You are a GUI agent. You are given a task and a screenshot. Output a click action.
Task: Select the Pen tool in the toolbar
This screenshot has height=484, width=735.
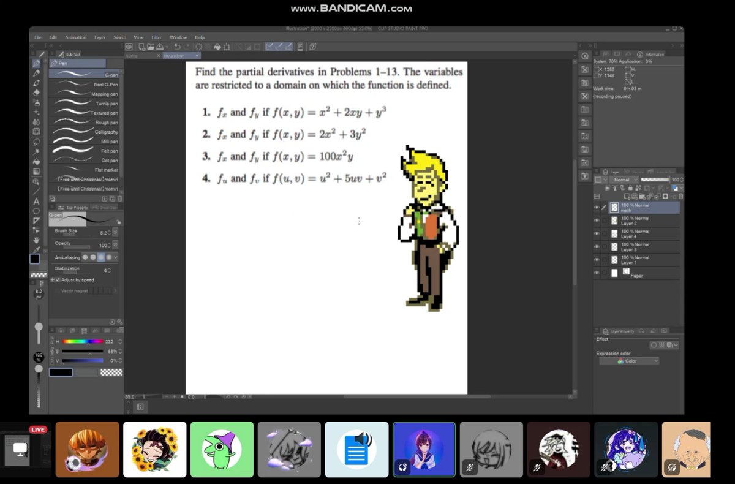point(37,64)
